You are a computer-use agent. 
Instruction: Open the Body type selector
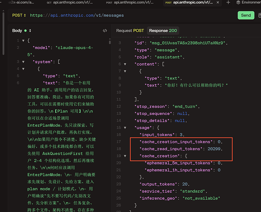(x=22, y=31)
